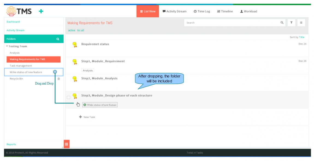Click avatar of Requiremet status task
The width and height of the screenshot is (314, 161).
pos(75,44)
